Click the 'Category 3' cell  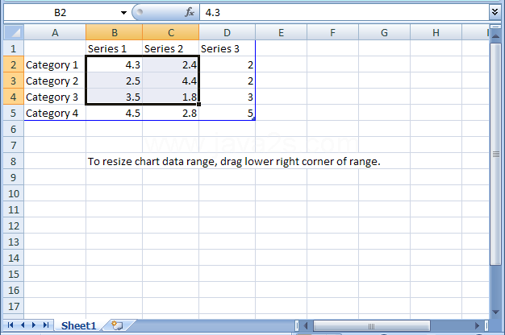pyautogui.click(x=55, y=97)
